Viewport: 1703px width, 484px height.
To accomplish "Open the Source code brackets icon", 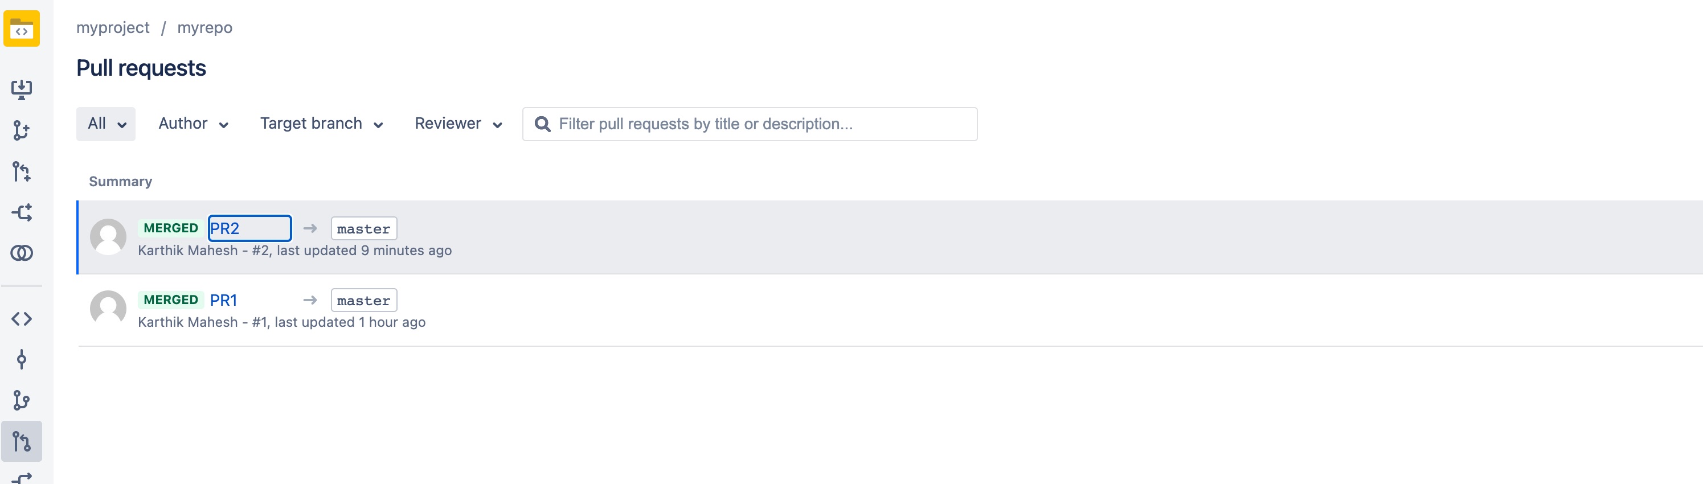I will tap(21, 319).
